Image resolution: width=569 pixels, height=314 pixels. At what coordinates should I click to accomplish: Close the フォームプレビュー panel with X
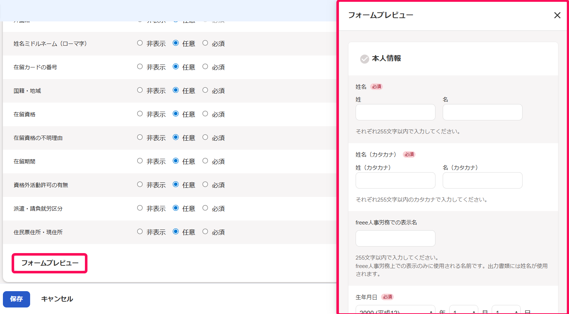tap(557, 15)
